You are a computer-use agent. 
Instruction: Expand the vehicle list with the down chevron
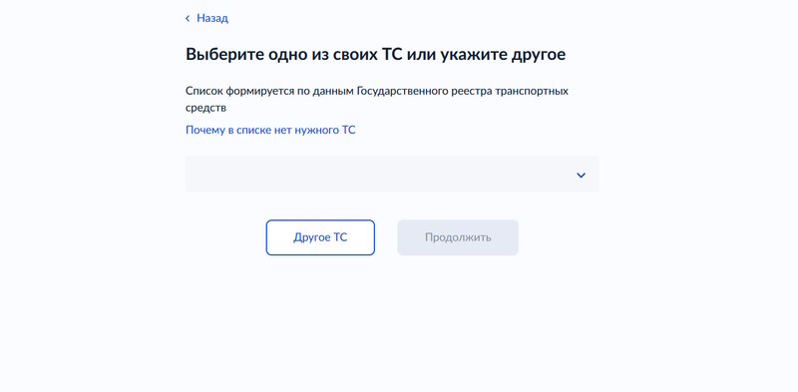pyautogui.click(x=581, y=176)
